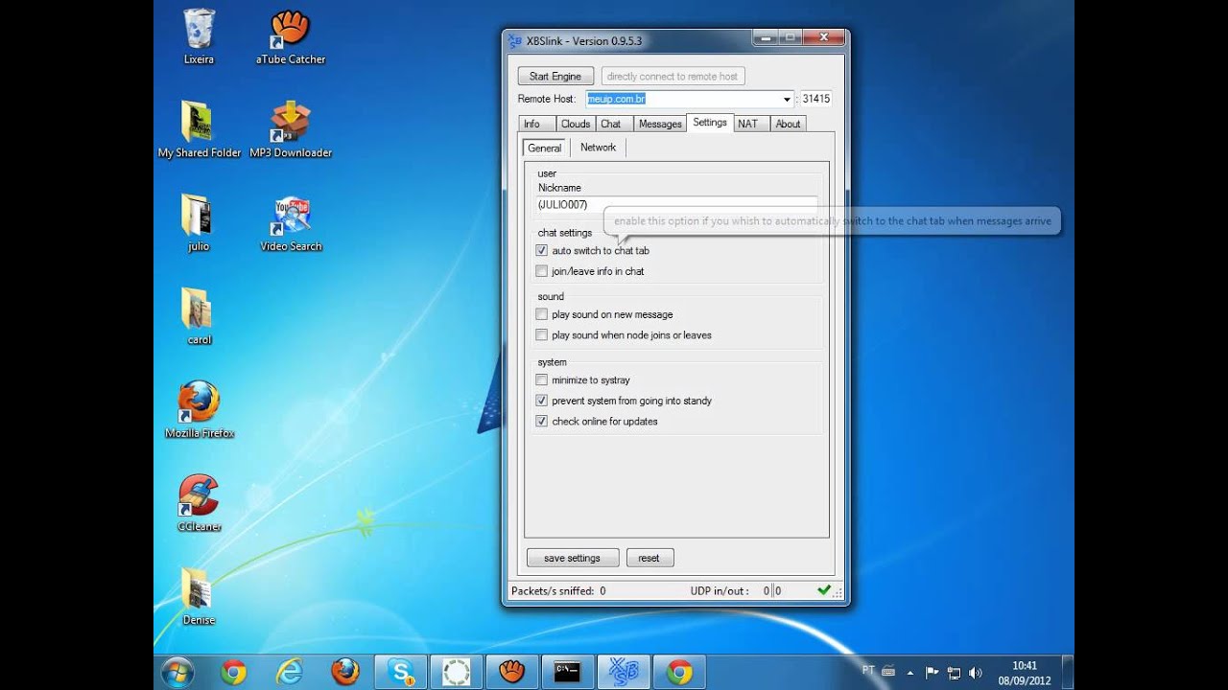Show hidden tray icons arrow
The image size is (1228, 690).
click(909, 672)
